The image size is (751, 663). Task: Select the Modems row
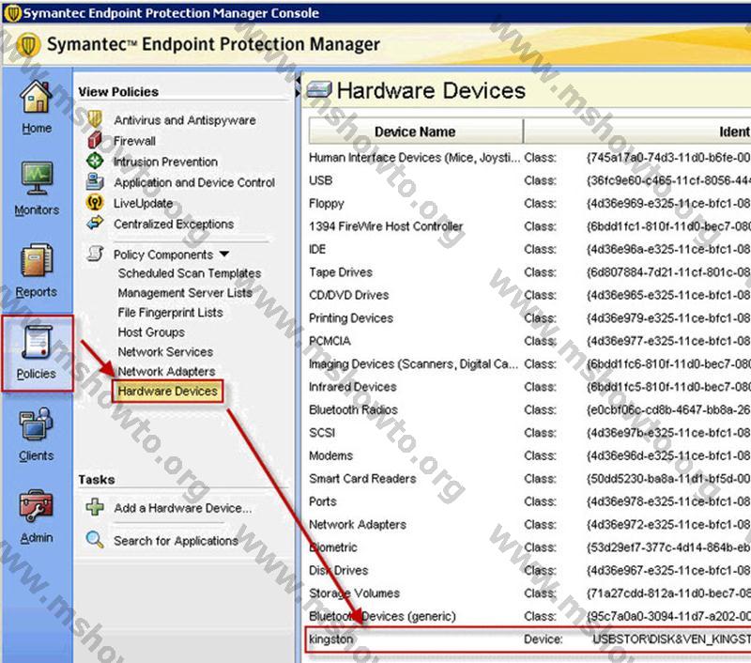[529, 455]
